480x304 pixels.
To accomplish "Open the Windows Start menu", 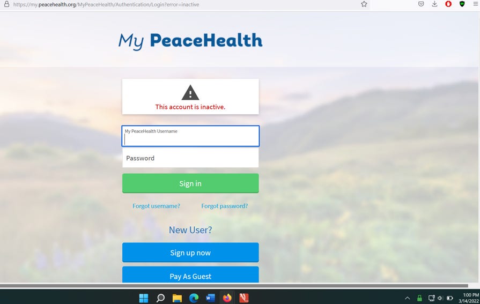I will [x=144, y=298].
